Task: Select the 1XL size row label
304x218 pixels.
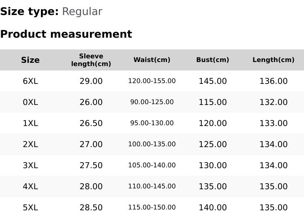Action: [x=30, y=123]
